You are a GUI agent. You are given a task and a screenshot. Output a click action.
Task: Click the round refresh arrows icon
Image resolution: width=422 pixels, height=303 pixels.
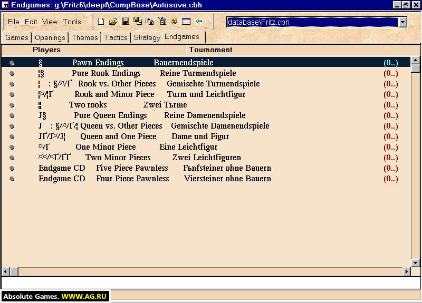pos(174,22)
